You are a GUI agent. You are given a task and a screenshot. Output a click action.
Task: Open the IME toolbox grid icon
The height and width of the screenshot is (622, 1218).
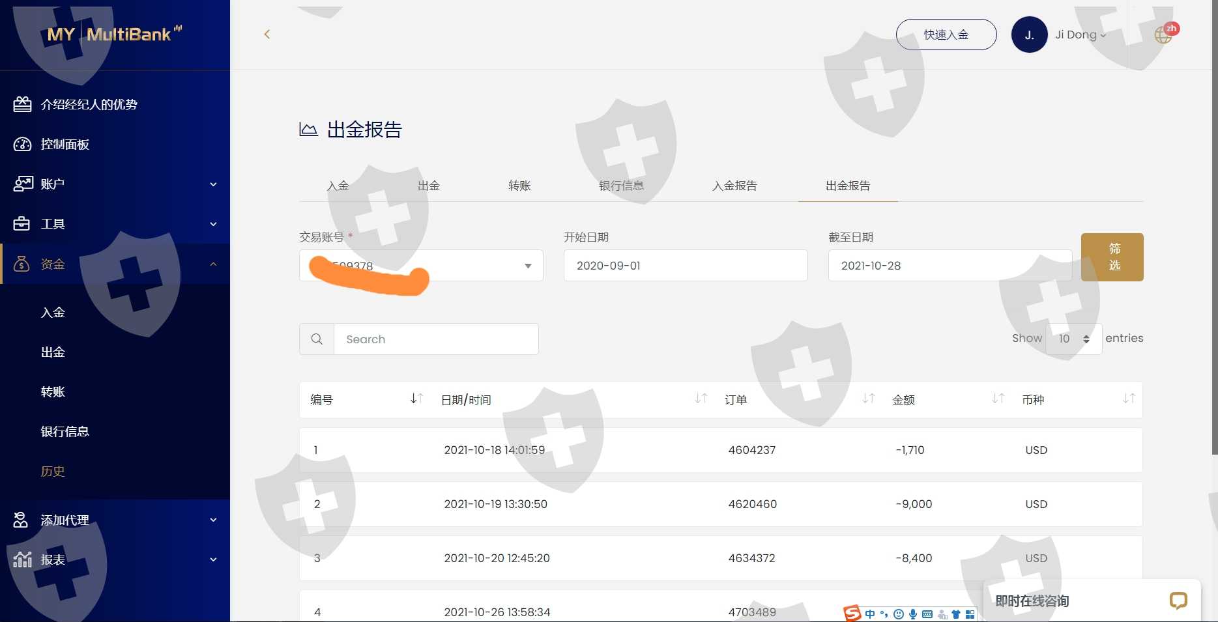tap(970, 614)
